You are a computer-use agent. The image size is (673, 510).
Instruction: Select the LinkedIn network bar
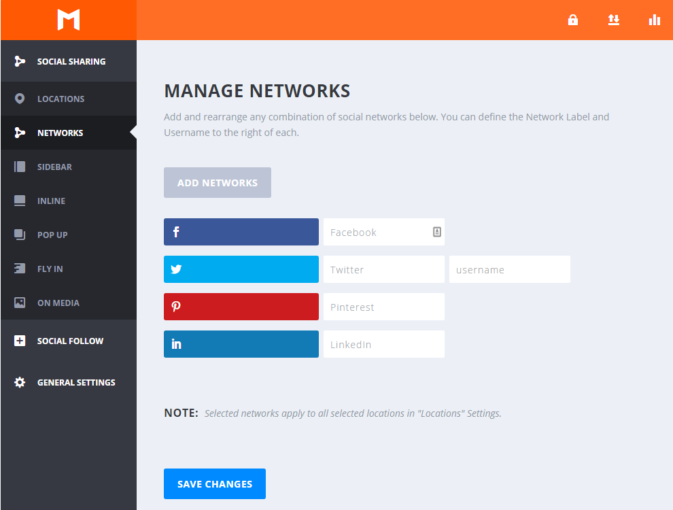point(241,344)
